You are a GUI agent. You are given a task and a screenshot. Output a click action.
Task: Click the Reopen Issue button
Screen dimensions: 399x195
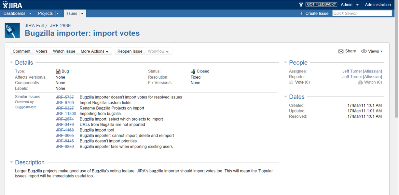click(130, 51)
